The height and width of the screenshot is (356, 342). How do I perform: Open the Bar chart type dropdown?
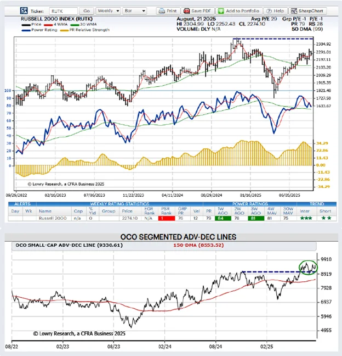(134, 10)
